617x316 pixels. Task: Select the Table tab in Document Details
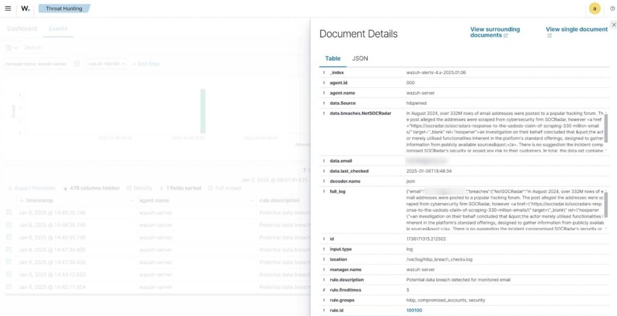pyautogui.click(x=333, y=58)
